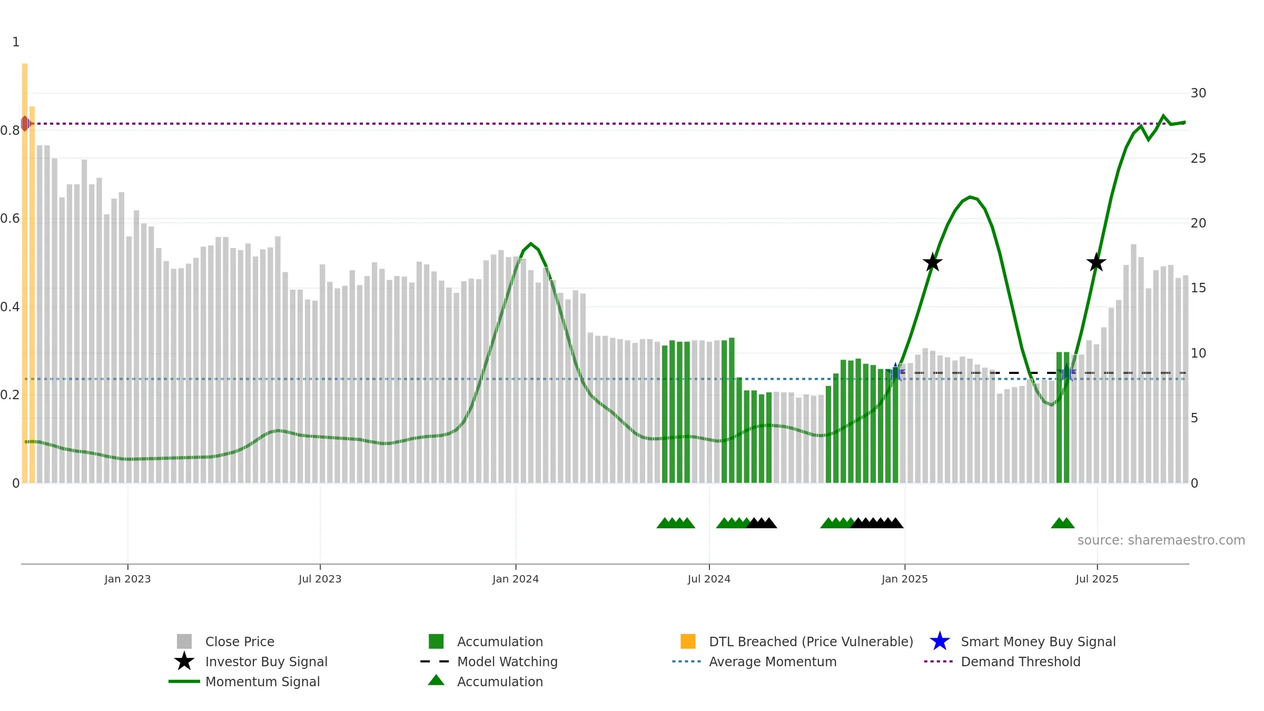Viewport: 1264px width, 711px height.
Task: Click the blue Smart Money Buy Signal star
Action: [x=940, y=641]
